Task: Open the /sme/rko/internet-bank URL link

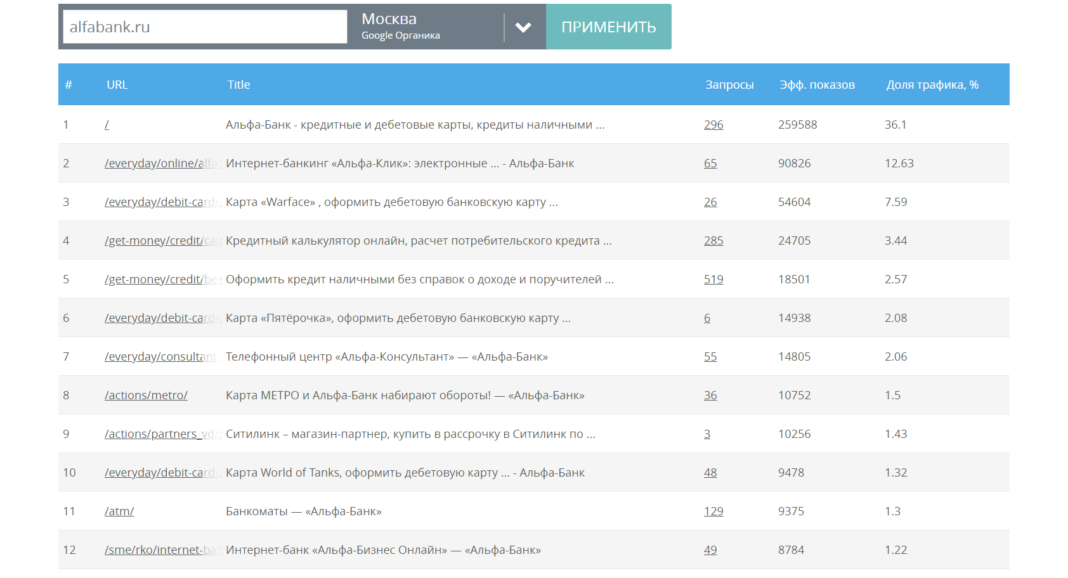Action: click(162, 550)
